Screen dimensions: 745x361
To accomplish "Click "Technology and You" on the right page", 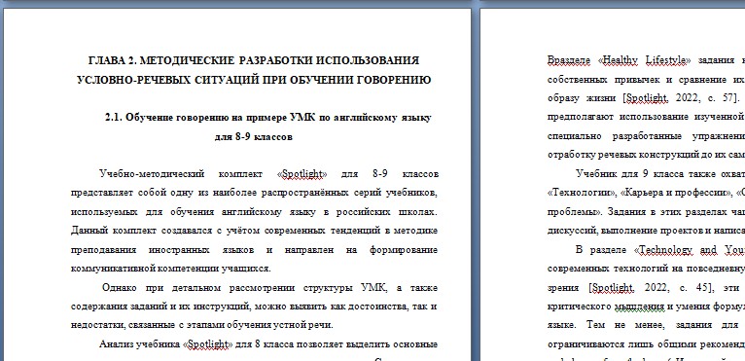I will tap(692, 250).
